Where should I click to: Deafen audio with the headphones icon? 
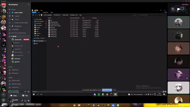tap(25, 101)
